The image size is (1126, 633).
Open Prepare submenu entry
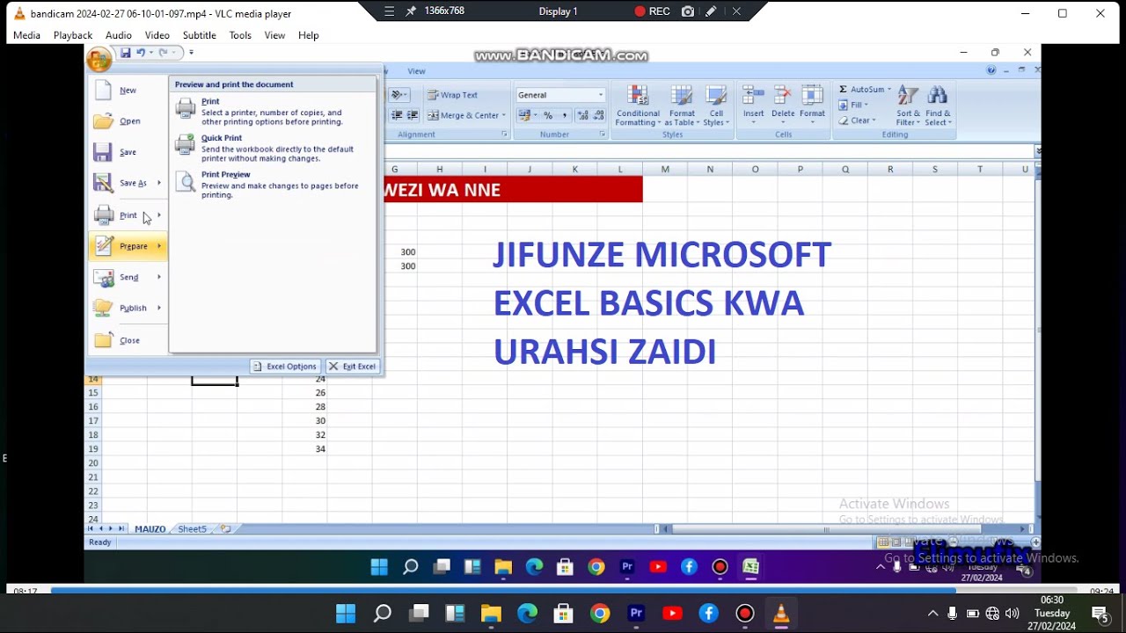coord(128,246)
